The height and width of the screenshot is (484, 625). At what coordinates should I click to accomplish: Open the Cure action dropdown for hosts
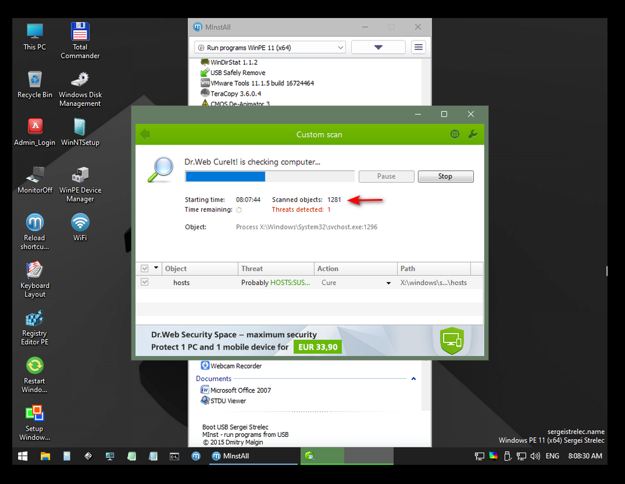388,283
